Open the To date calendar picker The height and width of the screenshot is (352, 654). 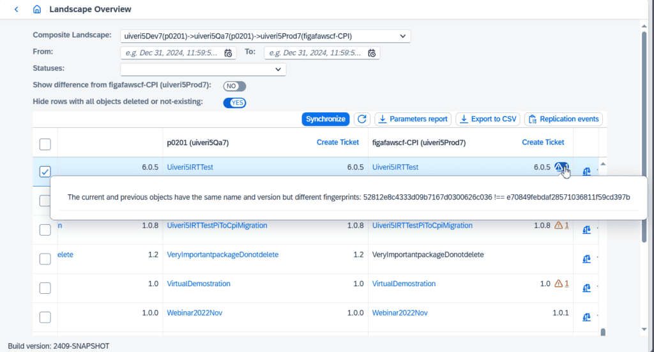coord(372,53)
